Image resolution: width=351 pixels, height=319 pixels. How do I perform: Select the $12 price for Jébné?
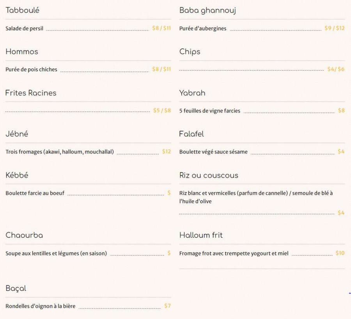pyautogui.click(x=167, y=151)
